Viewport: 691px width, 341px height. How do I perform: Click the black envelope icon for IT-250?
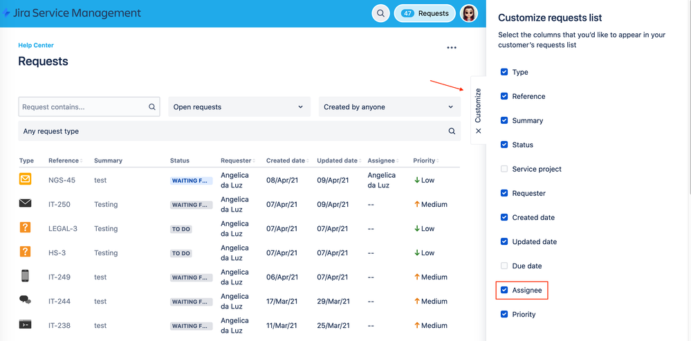tap(25, 203)
